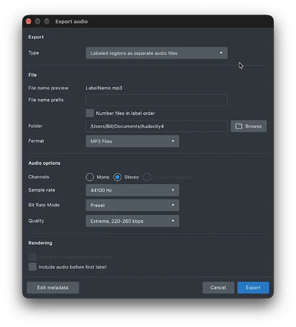The height and width of the screenshot is (327, 296).
Task: Click the minimize window button
Action: [x=37, y=22]
